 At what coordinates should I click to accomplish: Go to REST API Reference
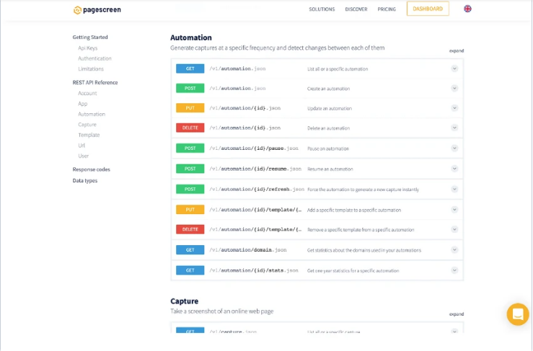(95, 83)
